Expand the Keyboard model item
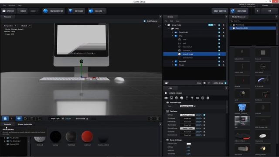 (x=173, y=61)
